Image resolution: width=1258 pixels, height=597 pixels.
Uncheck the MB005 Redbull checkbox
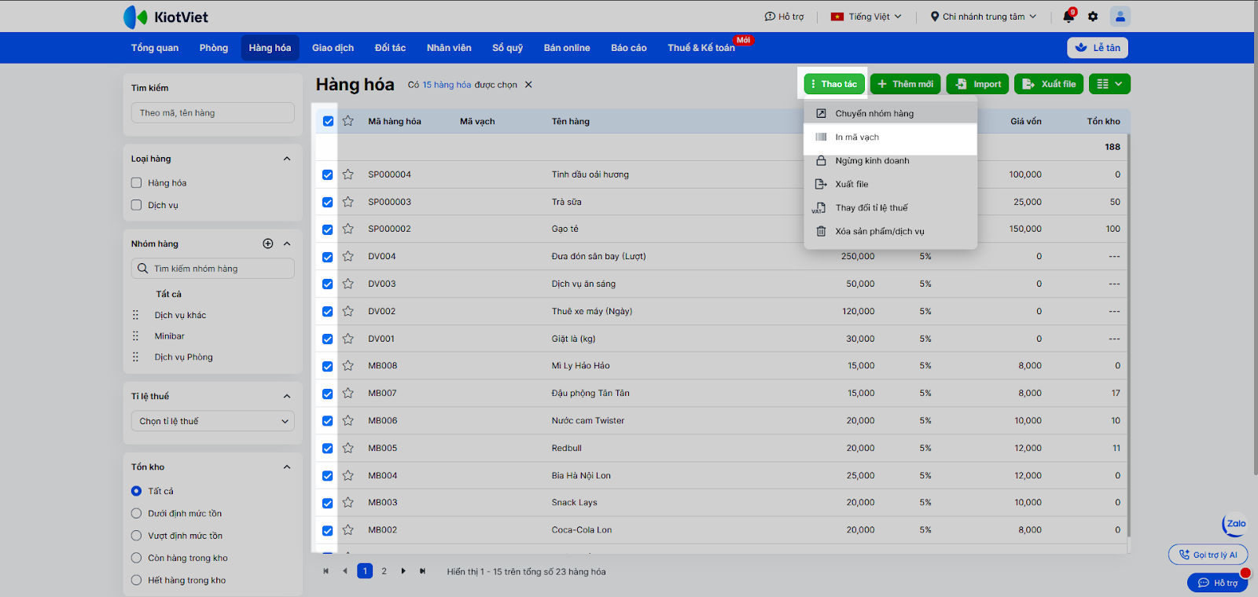pyautogui.click(x=328, y=448)
